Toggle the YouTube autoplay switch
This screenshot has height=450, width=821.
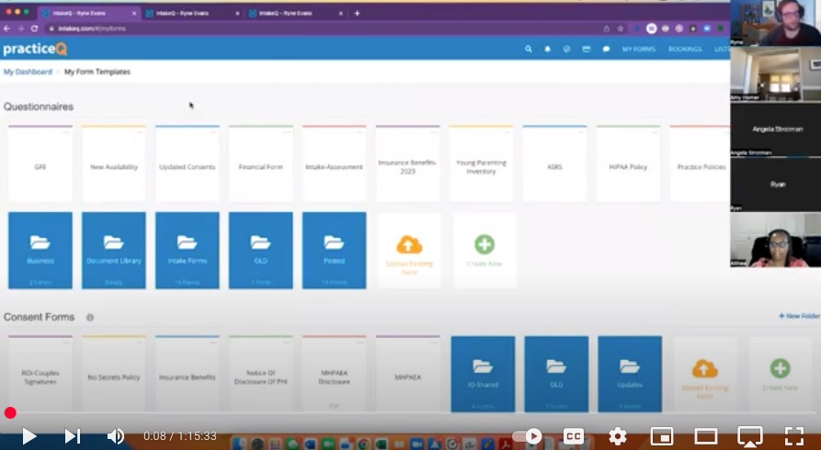click(528, 436)
